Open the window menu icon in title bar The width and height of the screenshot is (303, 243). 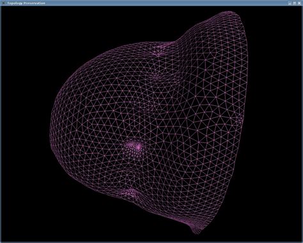[3, 3]
